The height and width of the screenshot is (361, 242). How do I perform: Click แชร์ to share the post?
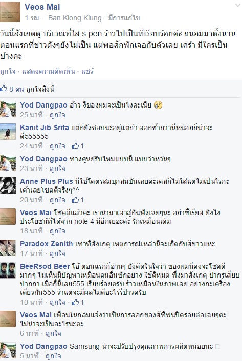(x=87, y=71)
